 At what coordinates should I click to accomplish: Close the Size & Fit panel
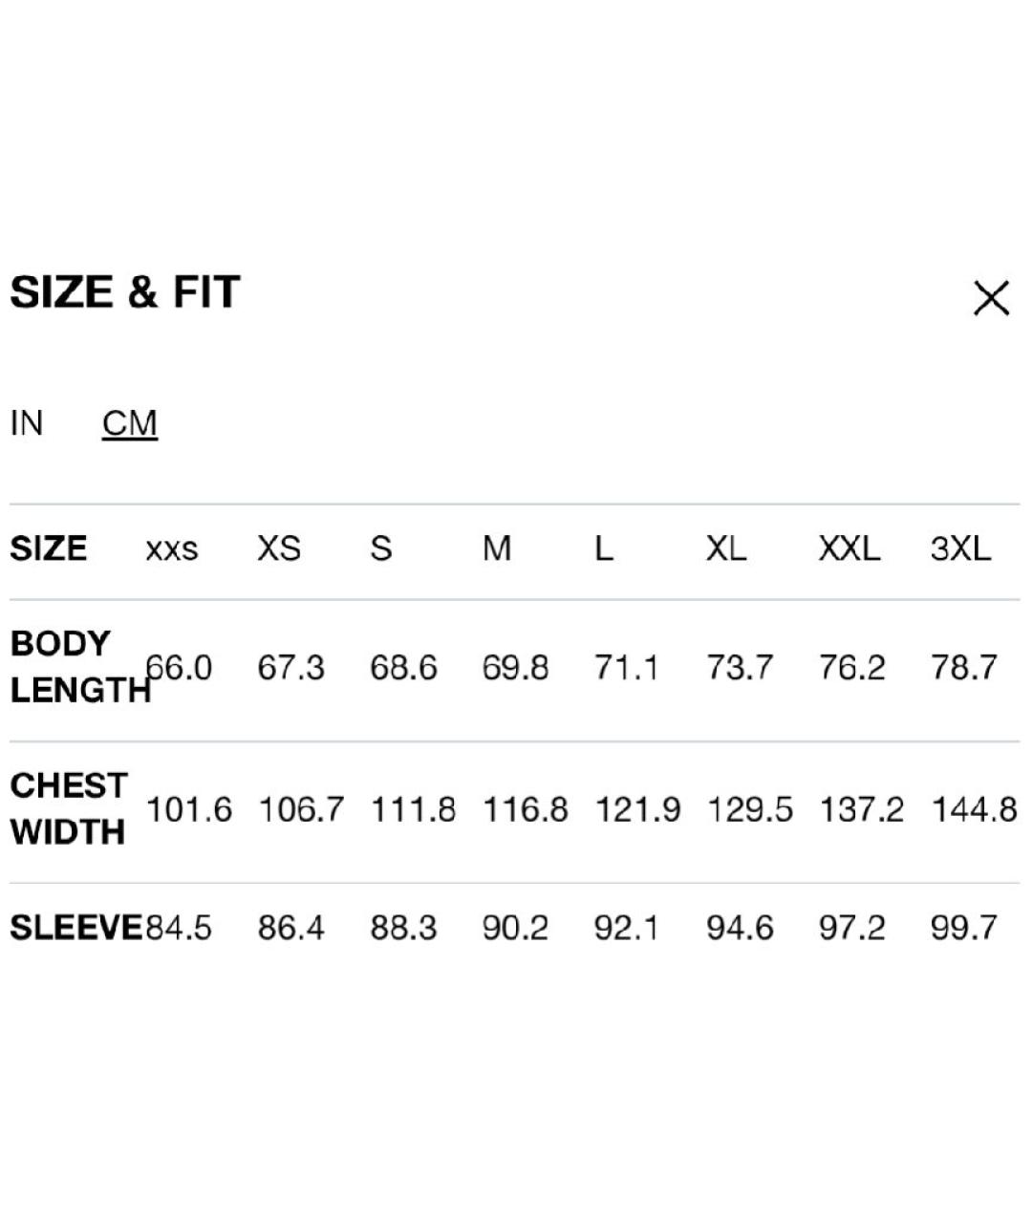click(991, 298)
